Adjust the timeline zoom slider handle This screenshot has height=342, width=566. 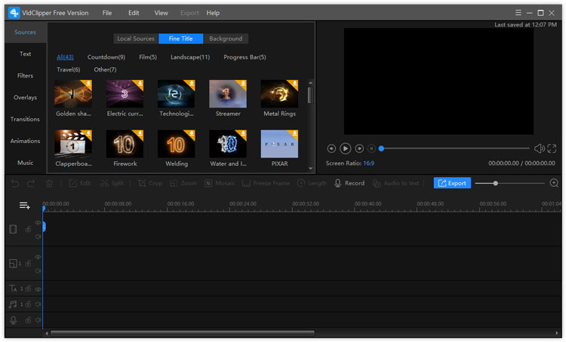point(496,184)
